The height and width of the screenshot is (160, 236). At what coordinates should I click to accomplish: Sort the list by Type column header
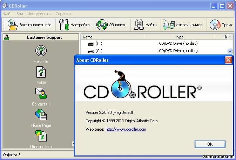pyautogui.click(x=179, y=37)
